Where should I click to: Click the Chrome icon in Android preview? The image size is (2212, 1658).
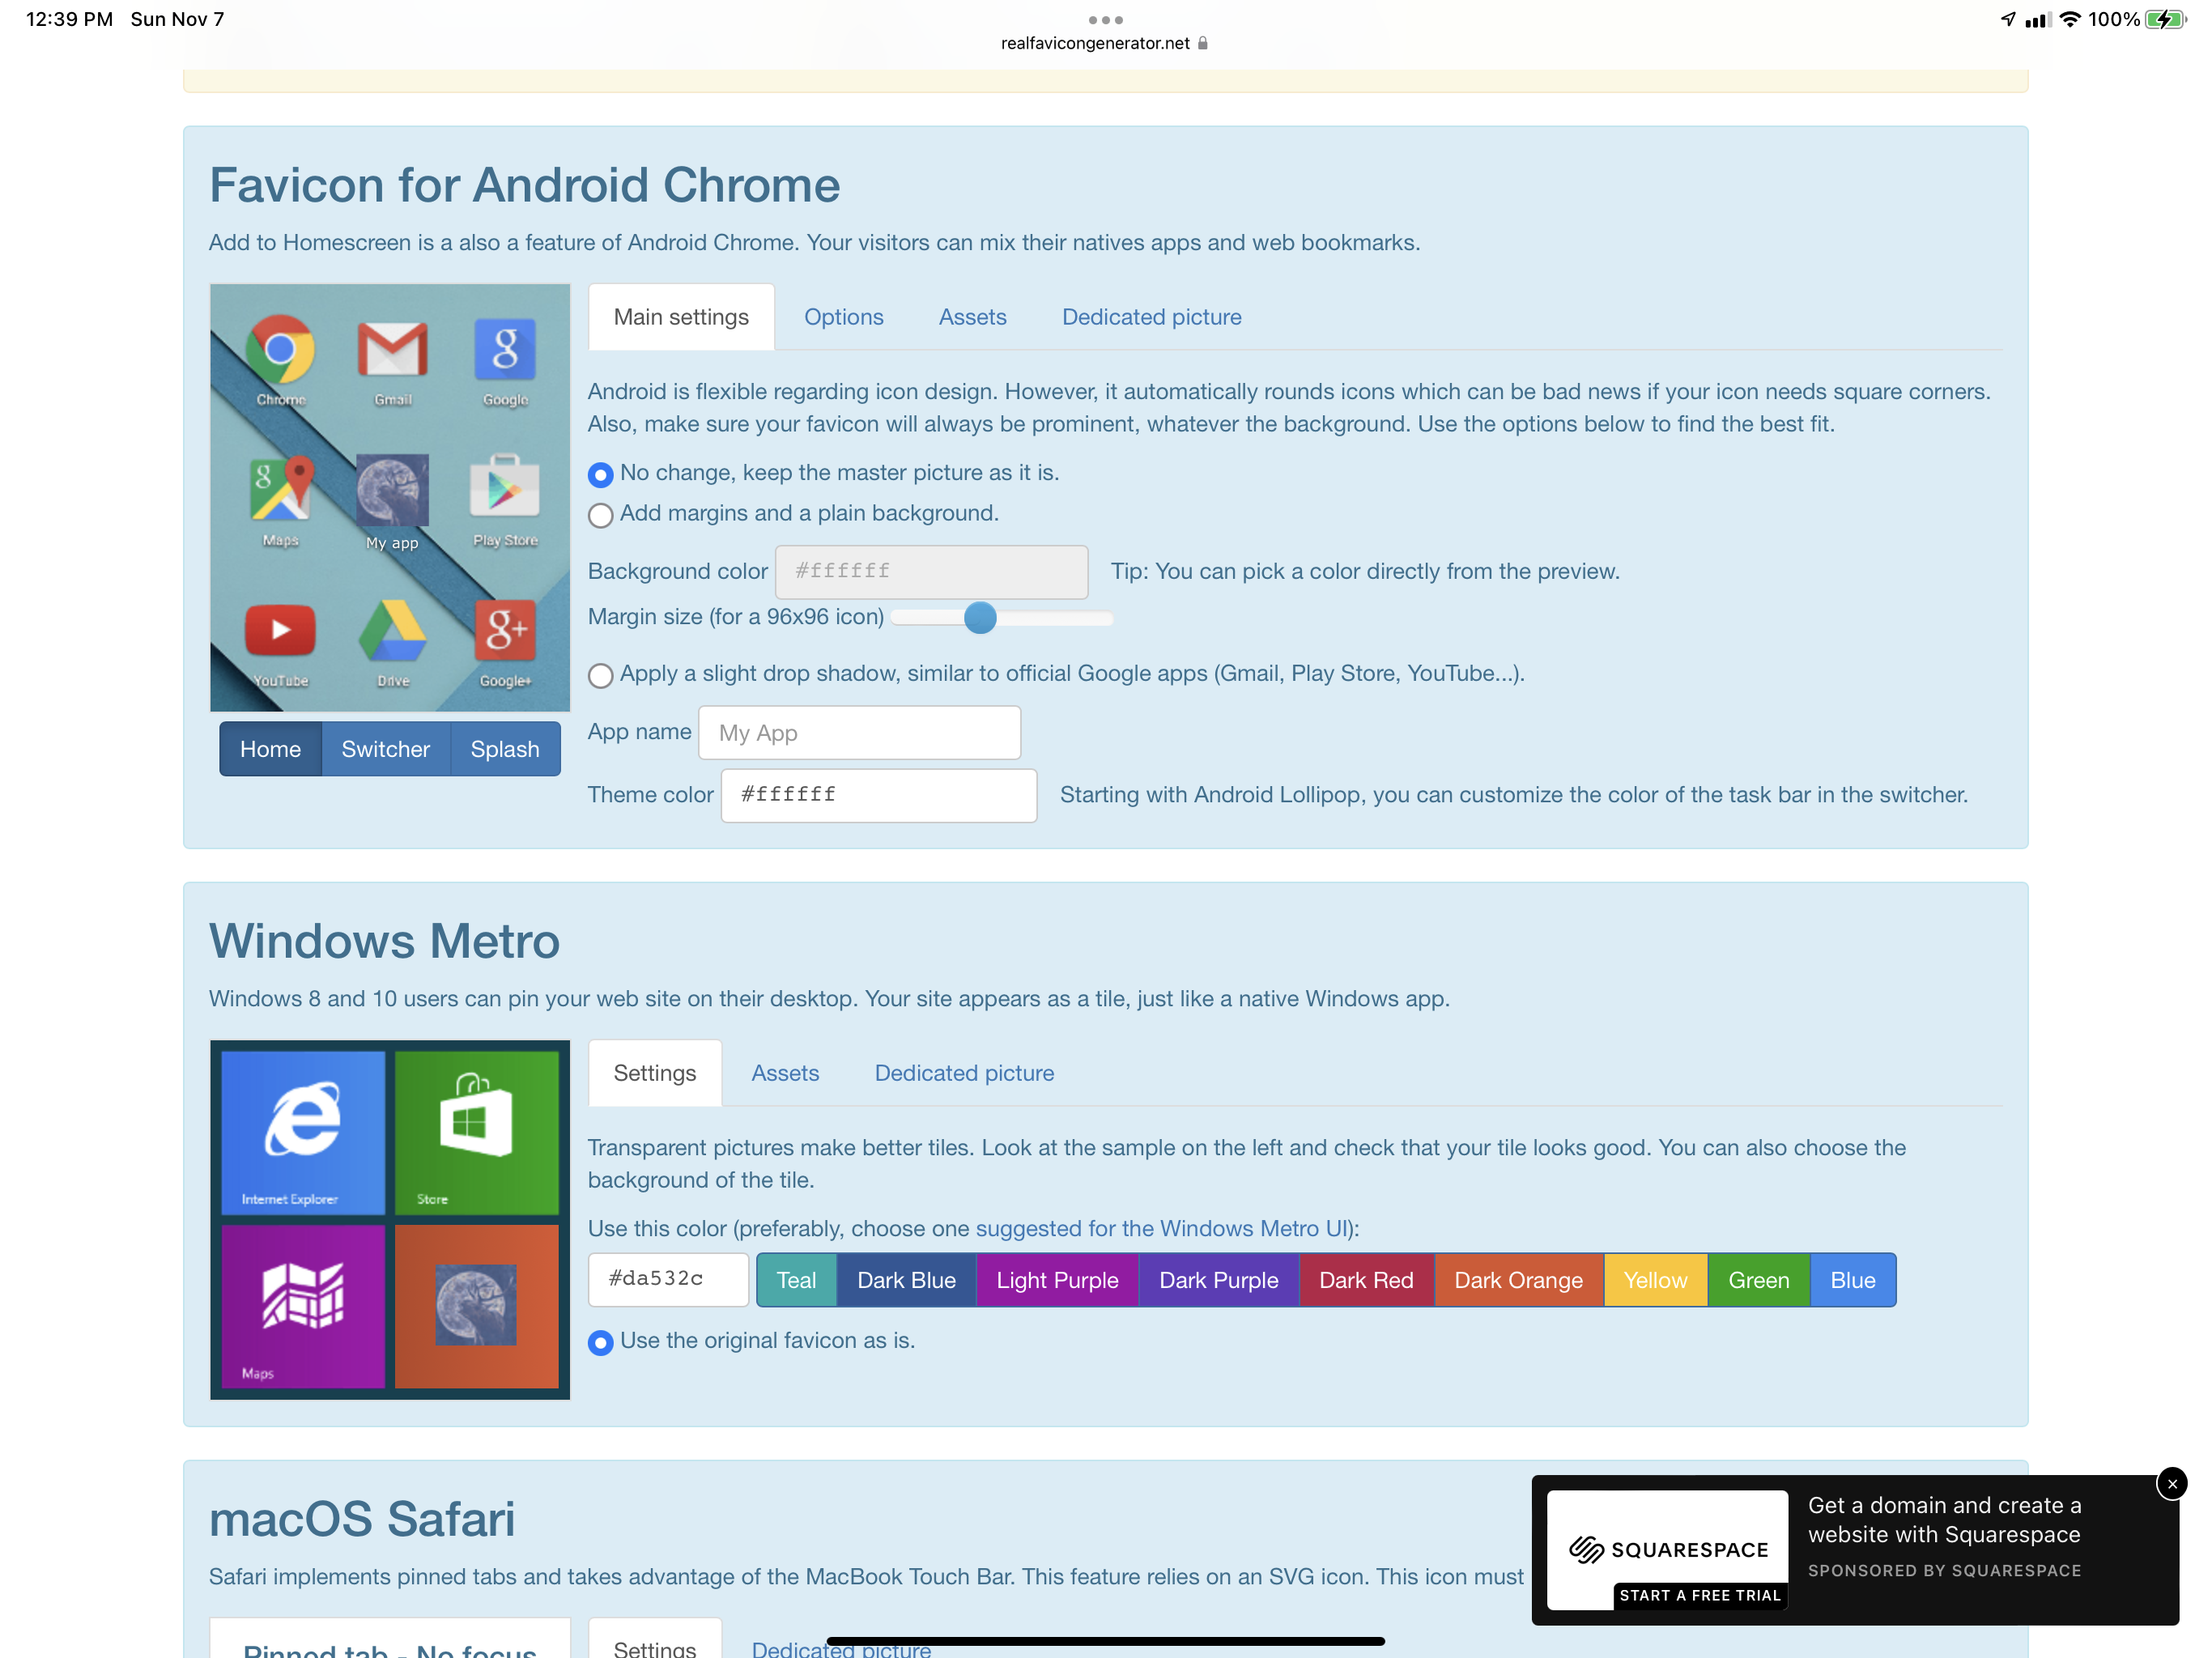pos(281,350)
